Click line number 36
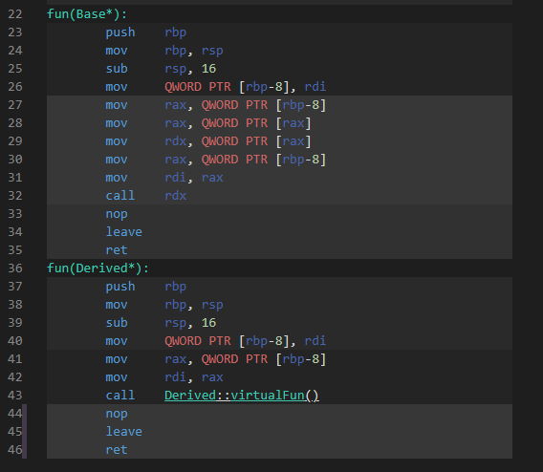The width and height of the screenshot is (543, 472). [x=15, y=268]
